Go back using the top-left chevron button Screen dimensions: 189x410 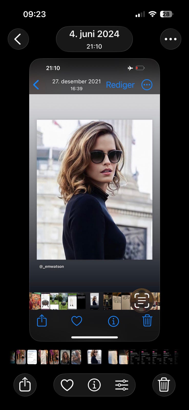[x=18, y=39]
